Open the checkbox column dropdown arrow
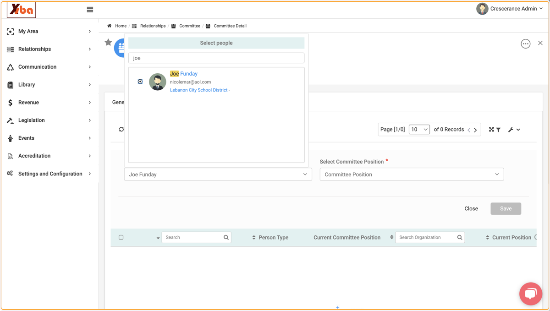Viewport: 550px width, 311px height. (x=158, y=238)
